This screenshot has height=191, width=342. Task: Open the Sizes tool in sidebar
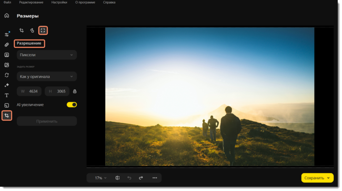coord(7,116)
